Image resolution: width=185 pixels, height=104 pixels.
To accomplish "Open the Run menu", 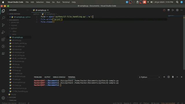I will pos(58,2).
